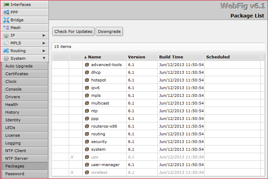Click build time of dhcp row
Viewport: 268px width, 179px height.
(x=181, y=72)
